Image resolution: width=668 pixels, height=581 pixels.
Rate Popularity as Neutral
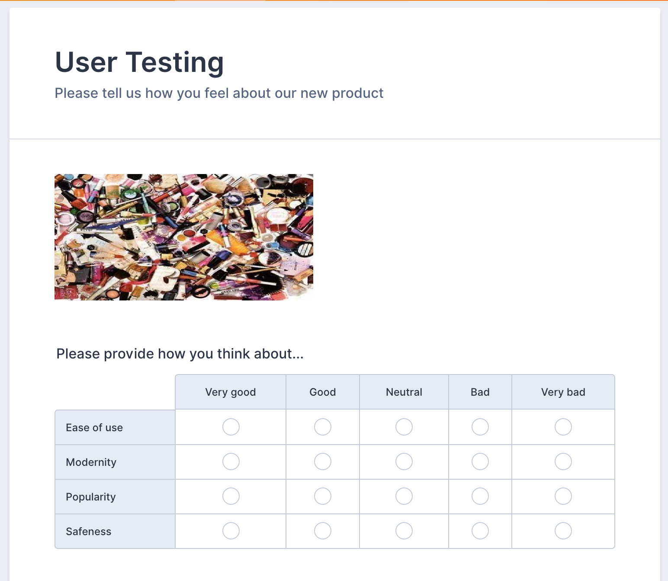point(404,496)
